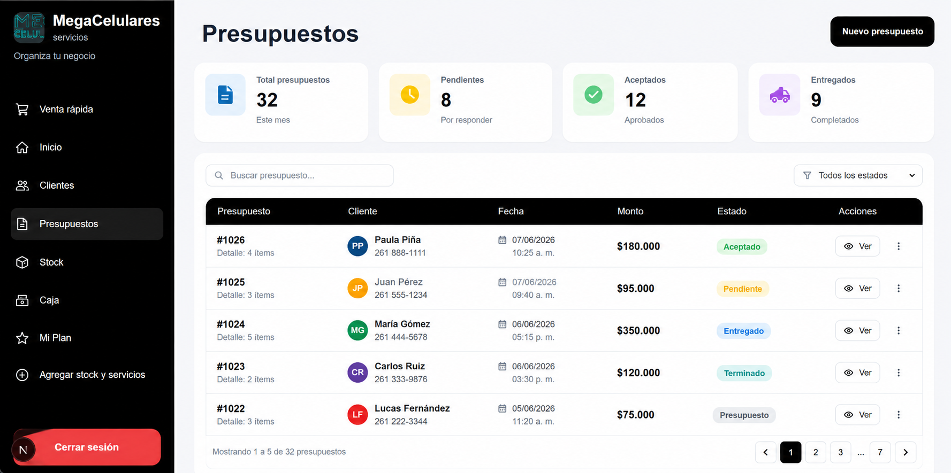Click the CR avatar of Carlos Ruiz
951x473 pixels.
click(x=357, y=373)
